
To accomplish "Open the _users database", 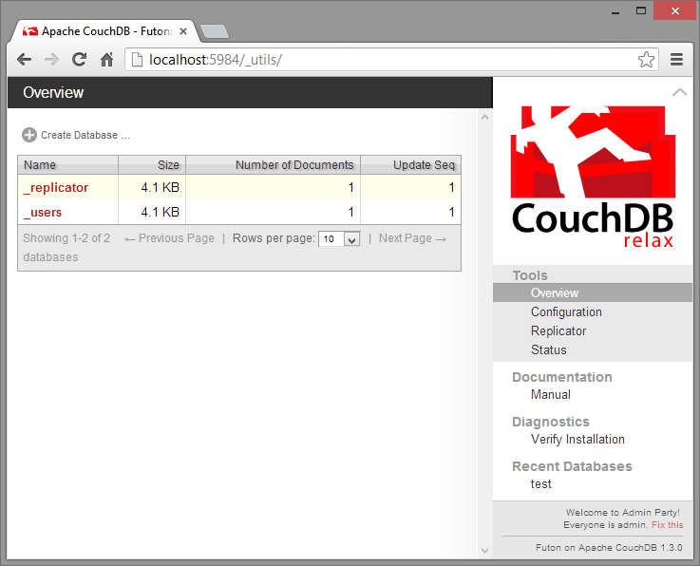I will 43,212.
